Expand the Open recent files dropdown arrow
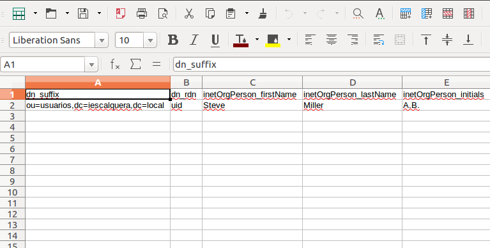Image resolution: width=490 pixels, height=248 pixels. [x=67, y=13]
